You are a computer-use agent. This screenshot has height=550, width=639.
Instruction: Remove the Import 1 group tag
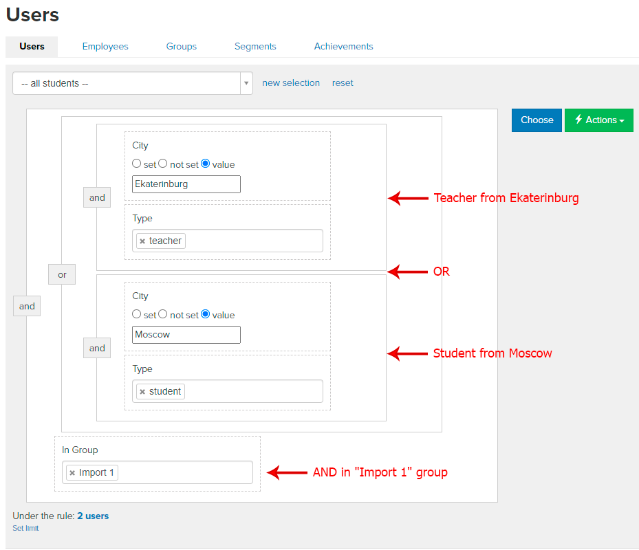click(72, 473)
